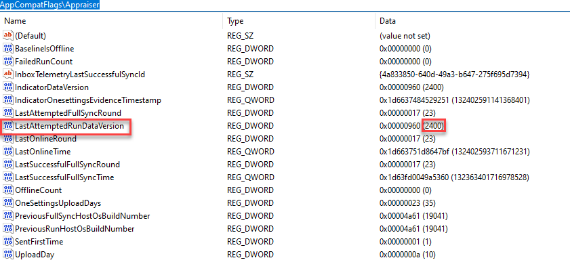The image size is (570, 277).
Task: Click the LastAttemptedRunDataVersion value icon
Action: [7, 126]
